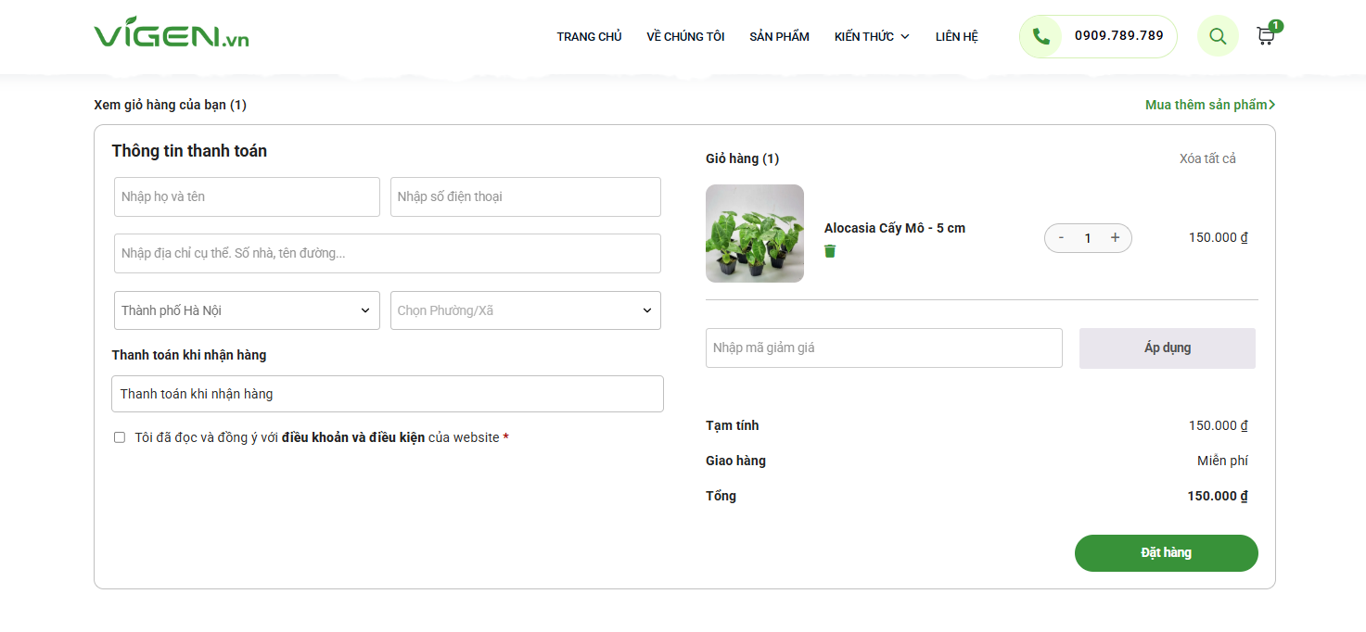Open the shopping cart icon
The image size is (1366, 632).
click(1265, 36)
